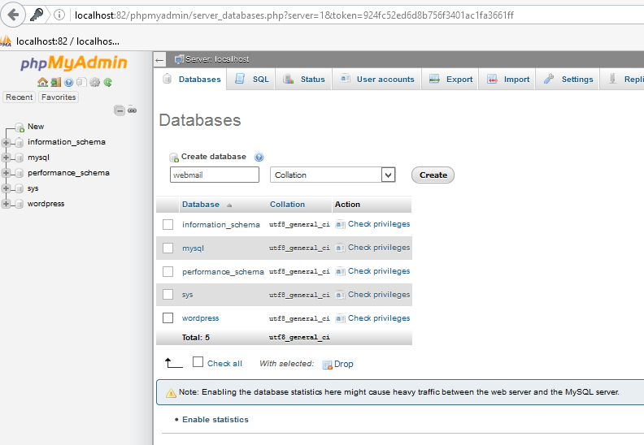Click Server: localhost breadcrumb link

tap(217, 59)
